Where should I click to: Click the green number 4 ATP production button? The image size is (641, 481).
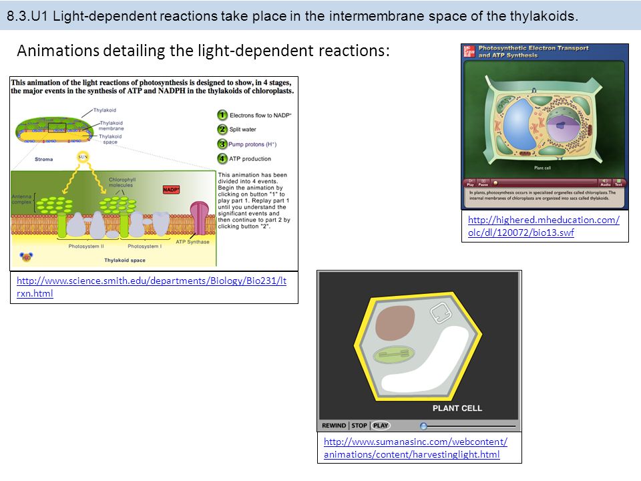point(222,158)
